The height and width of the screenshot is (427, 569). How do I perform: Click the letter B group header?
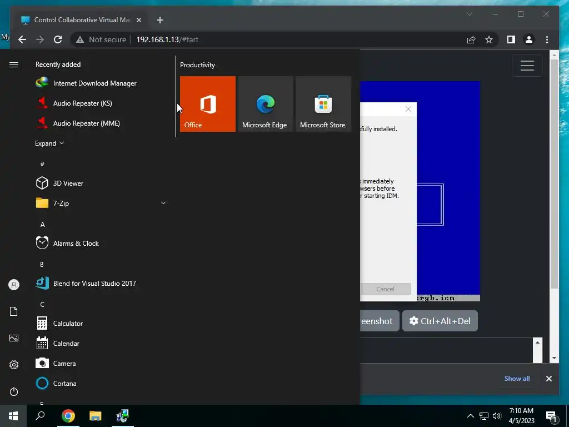click(42, 264)
